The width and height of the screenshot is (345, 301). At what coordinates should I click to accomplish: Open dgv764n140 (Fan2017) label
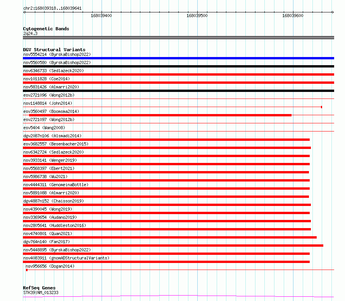pos(47,242)
